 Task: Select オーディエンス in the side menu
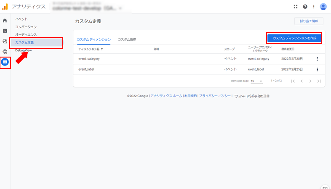(x=26, y=35)
